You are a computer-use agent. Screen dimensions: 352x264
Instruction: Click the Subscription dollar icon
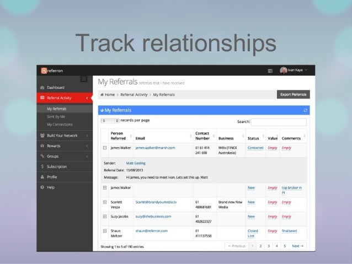click(42, 166)
